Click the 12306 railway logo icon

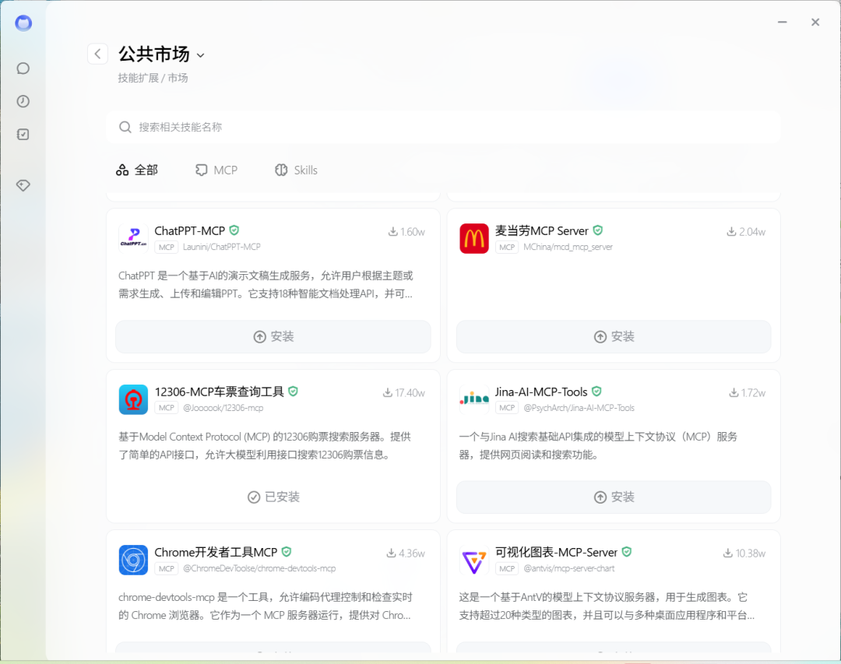tap(133, 399)
